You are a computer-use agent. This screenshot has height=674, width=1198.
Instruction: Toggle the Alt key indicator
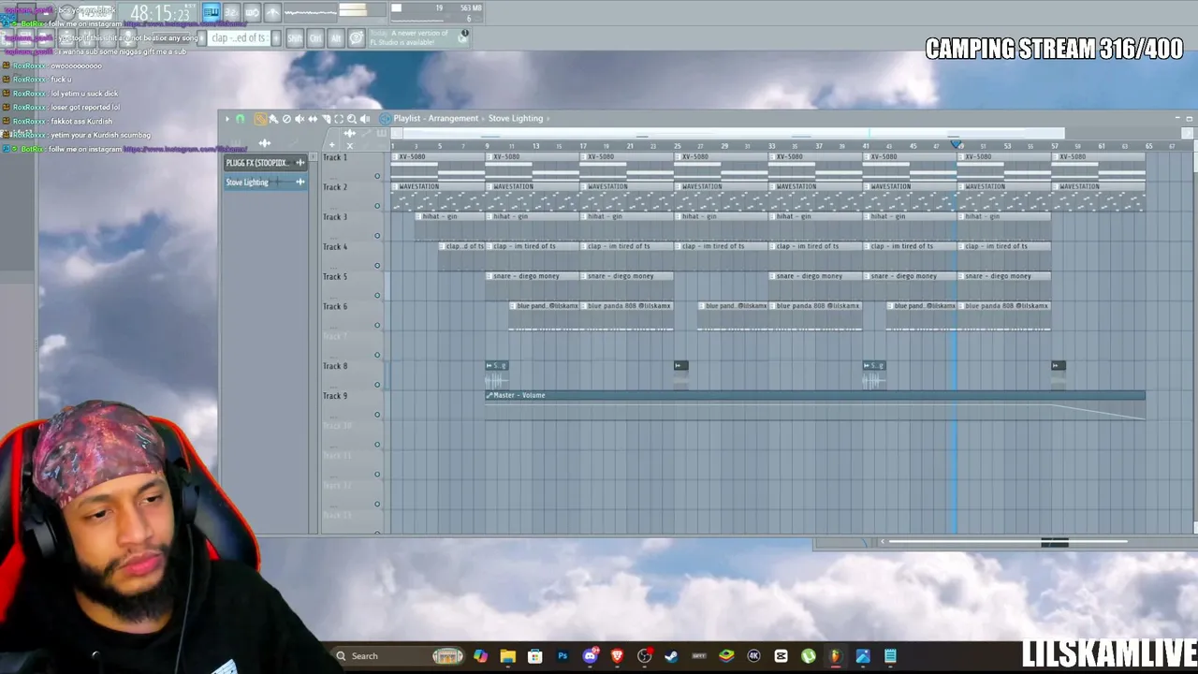point(336,38)
